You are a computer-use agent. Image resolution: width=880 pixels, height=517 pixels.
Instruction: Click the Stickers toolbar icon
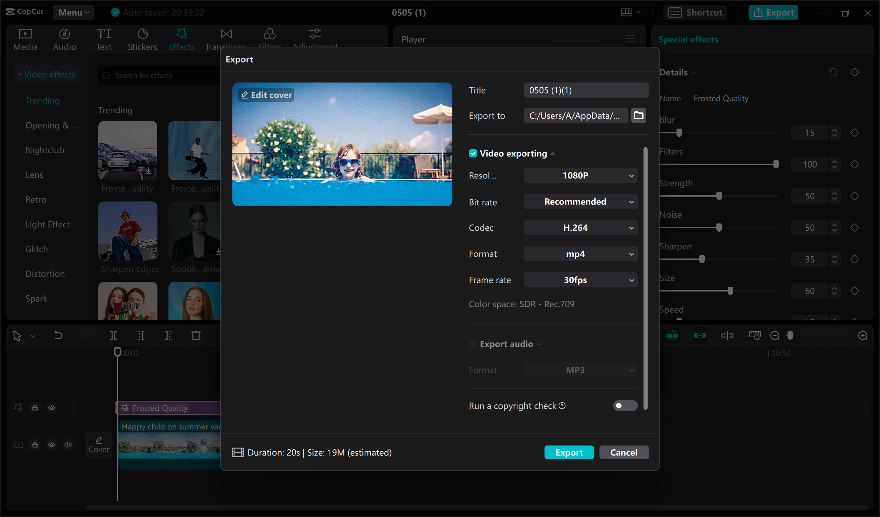(142, 38)
